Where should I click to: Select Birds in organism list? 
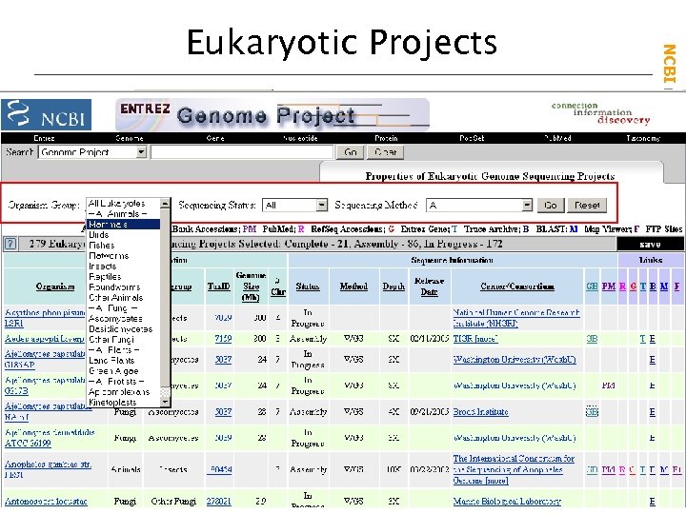tap(123, 235)
